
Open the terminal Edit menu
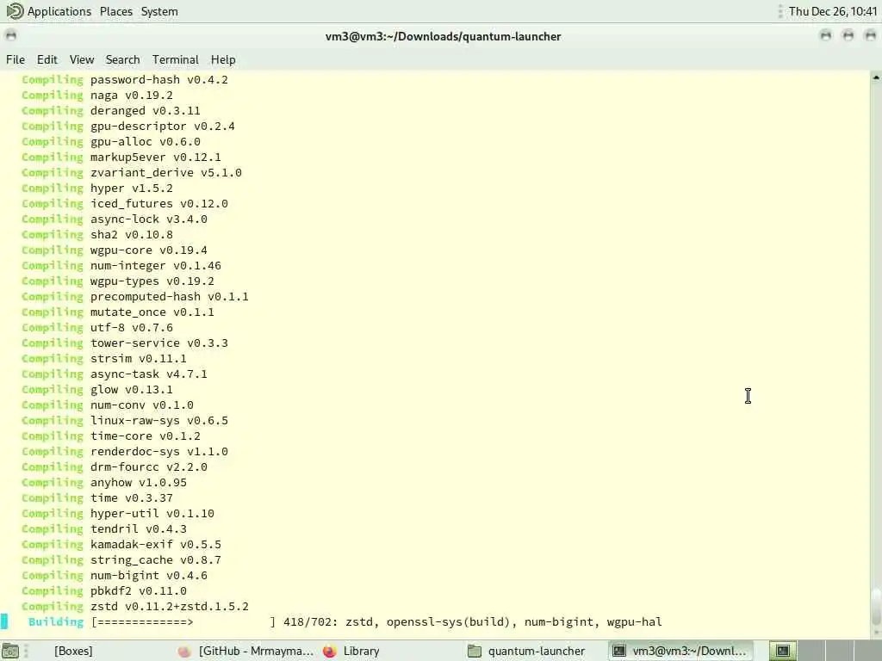[47, 59]
